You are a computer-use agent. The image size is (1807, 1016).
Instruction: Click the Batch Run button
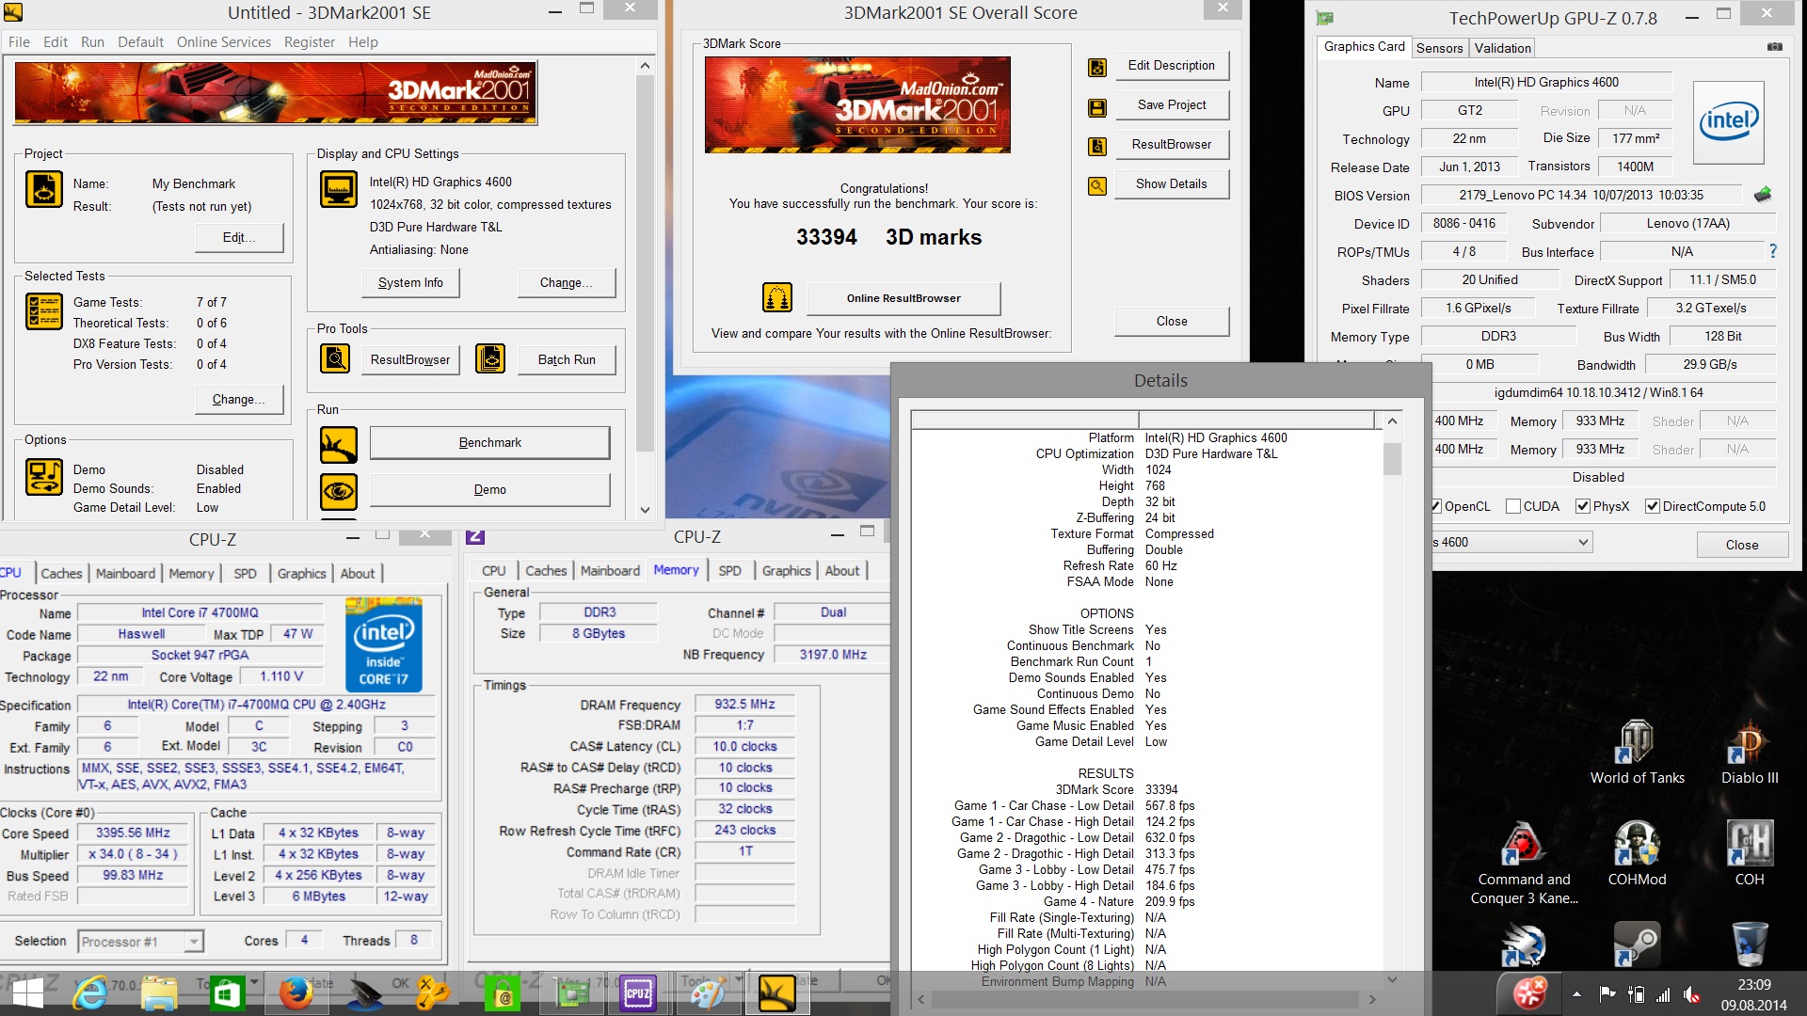567,360
